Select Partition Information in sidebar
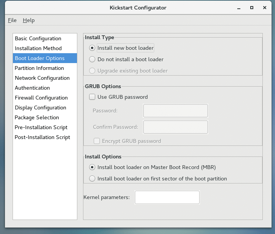The image size is (275, 234). pyautogui.click(x=39, y=68)
